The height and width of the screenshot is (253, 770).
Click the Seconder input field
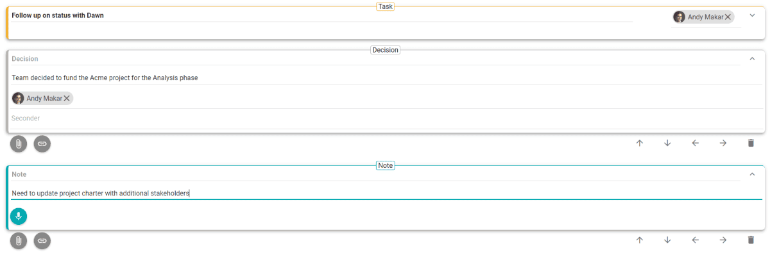click(x=376, y=118)
